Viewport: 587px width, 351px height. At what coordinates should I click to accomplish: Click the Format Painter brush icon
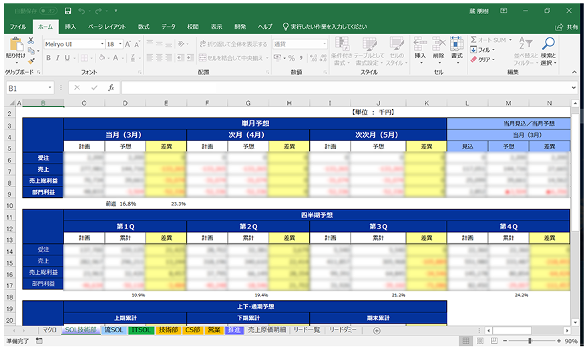coord(31,60)
